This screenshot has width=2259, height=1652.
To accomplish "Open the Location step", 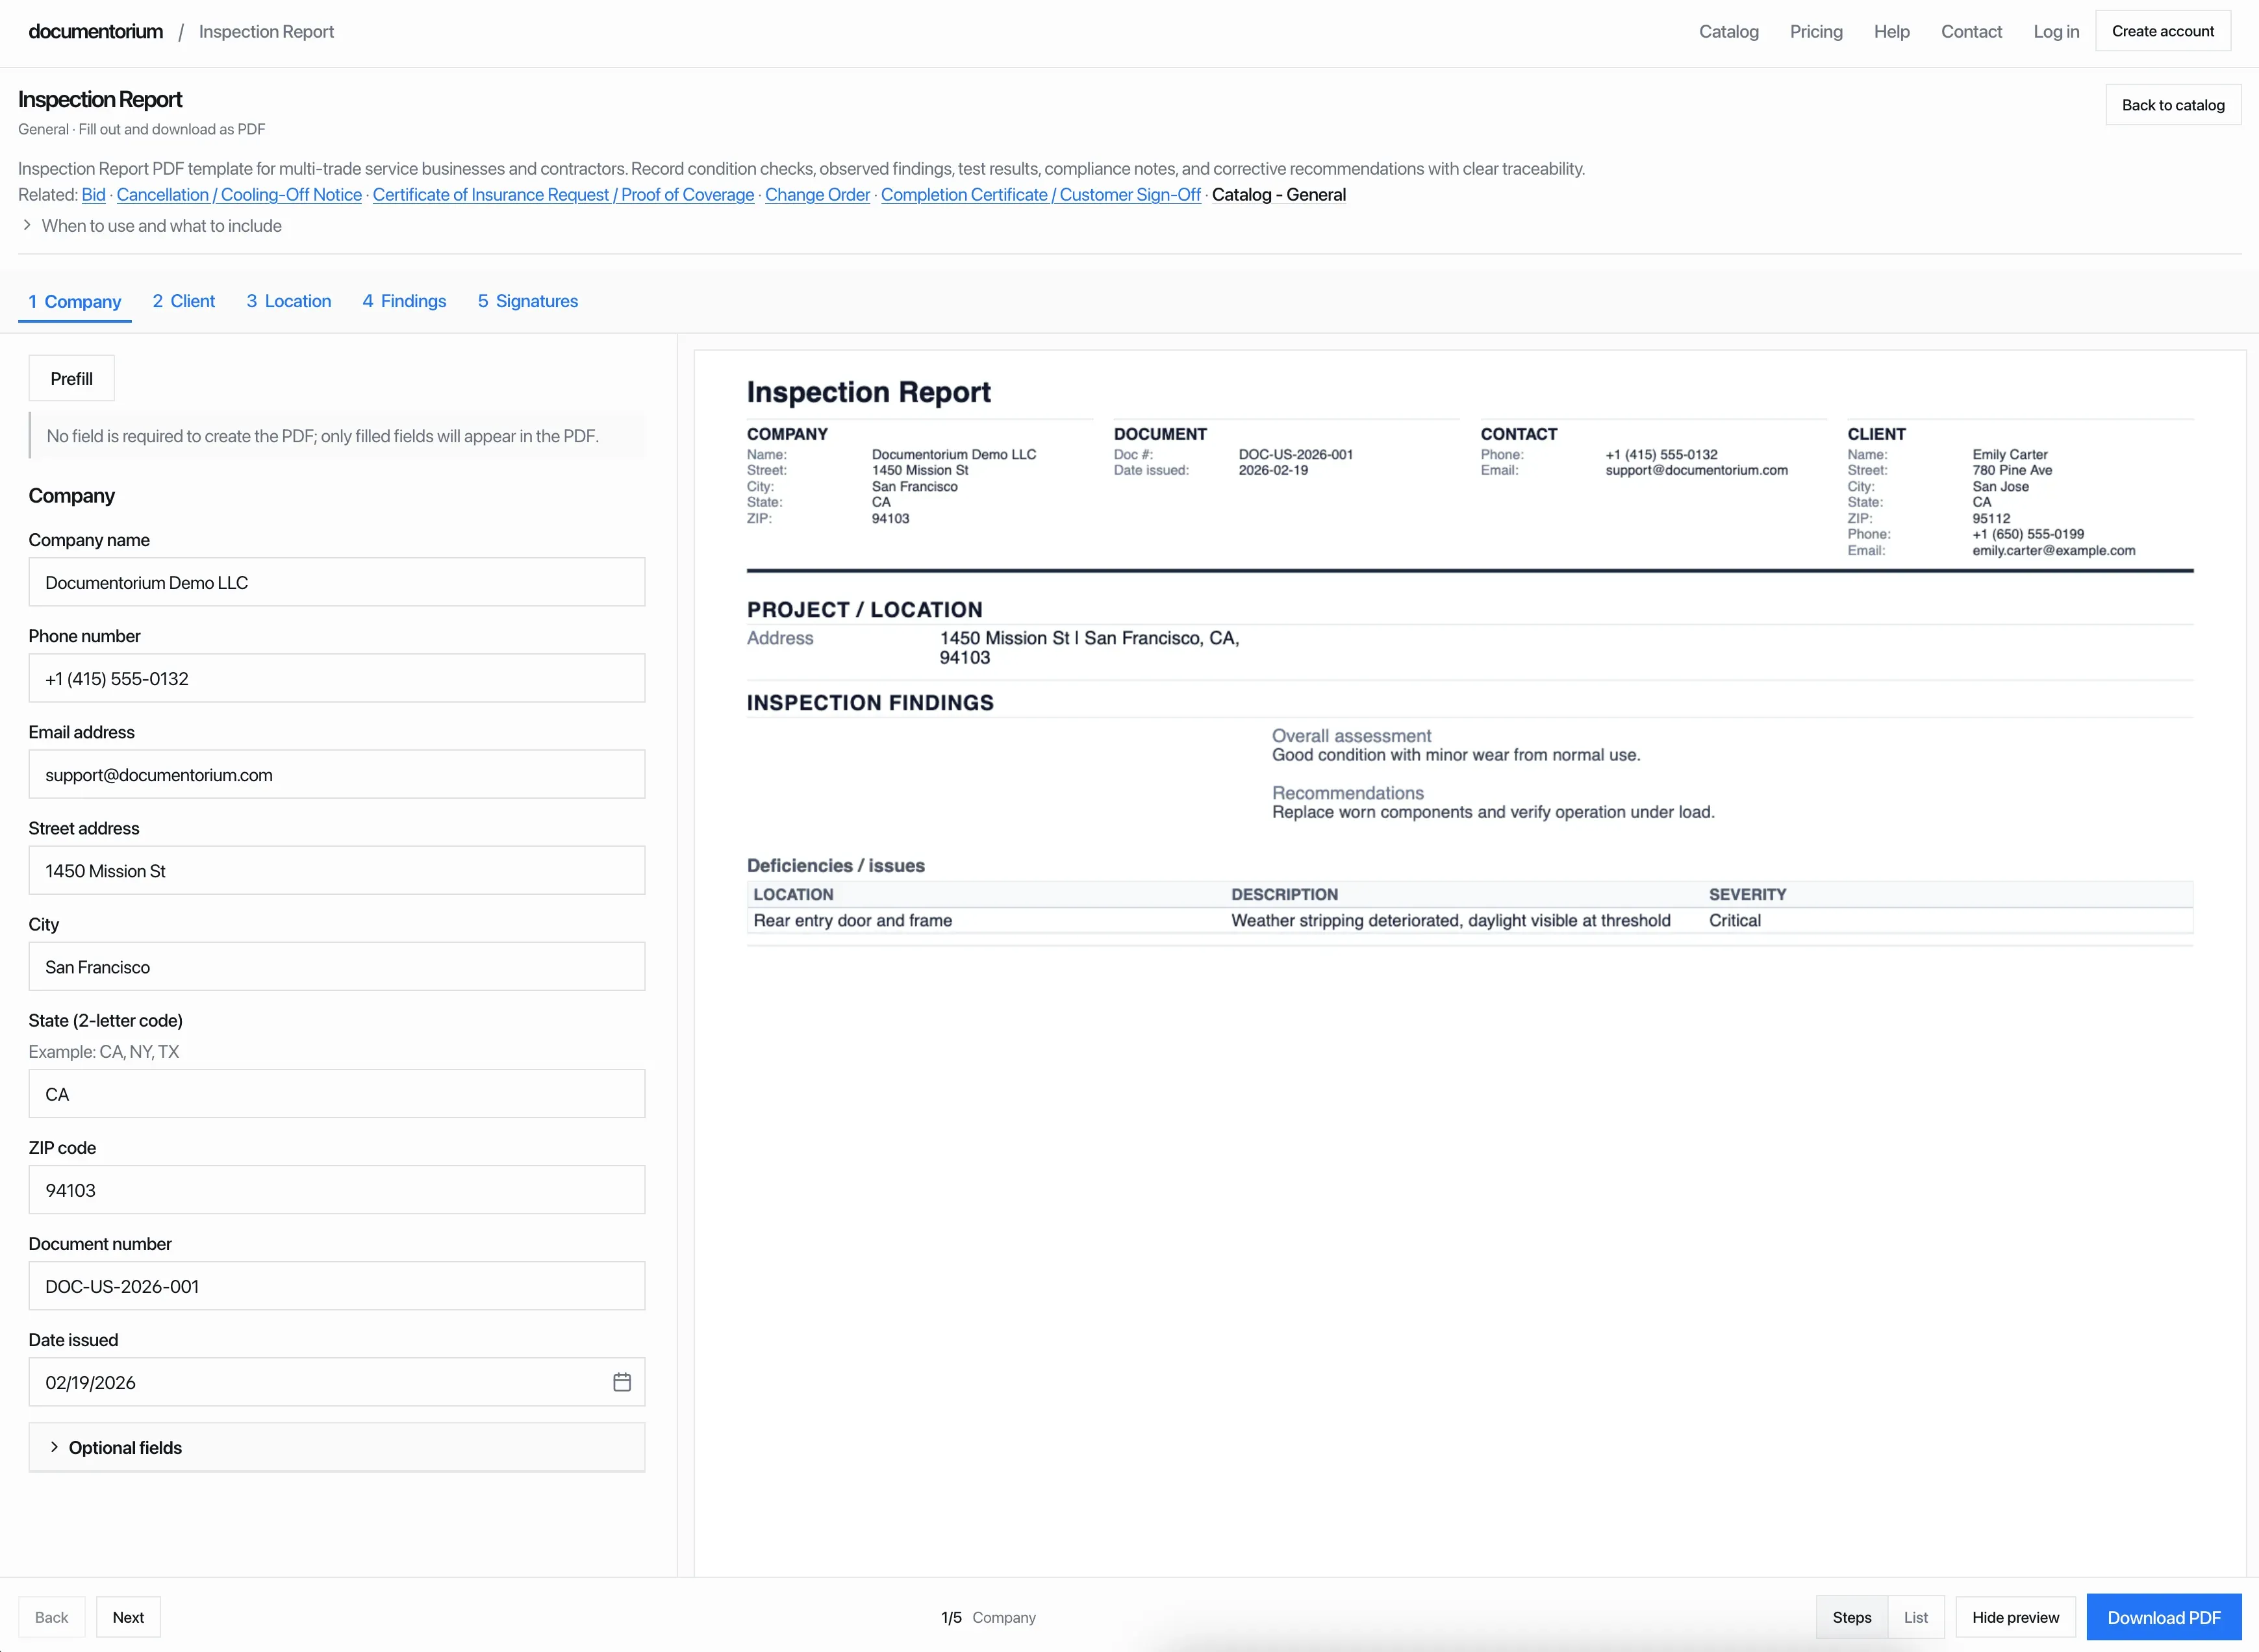I will pos(288,301).
